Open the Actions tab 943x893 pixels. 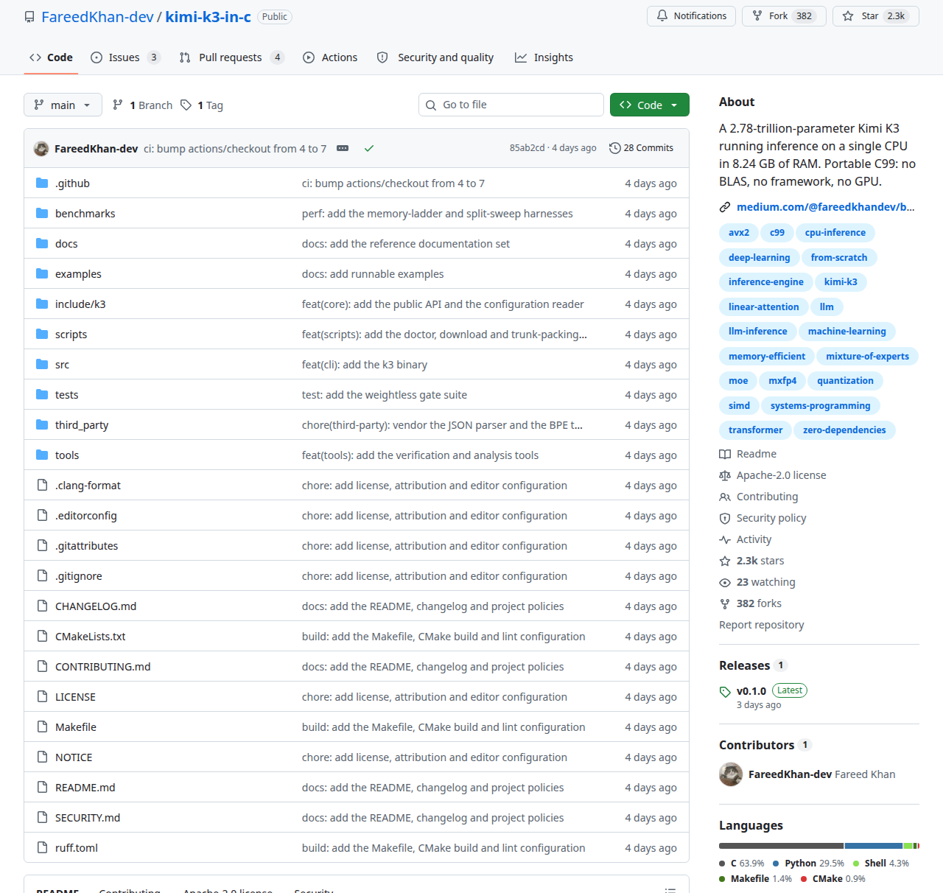[x=330, y=57]
